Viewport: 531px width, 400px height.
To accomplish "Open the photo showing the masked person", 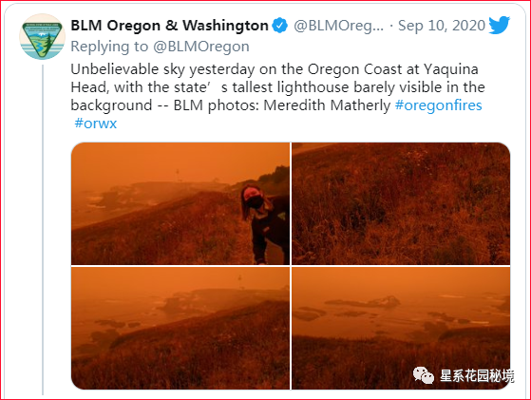I will pos(180,203).
